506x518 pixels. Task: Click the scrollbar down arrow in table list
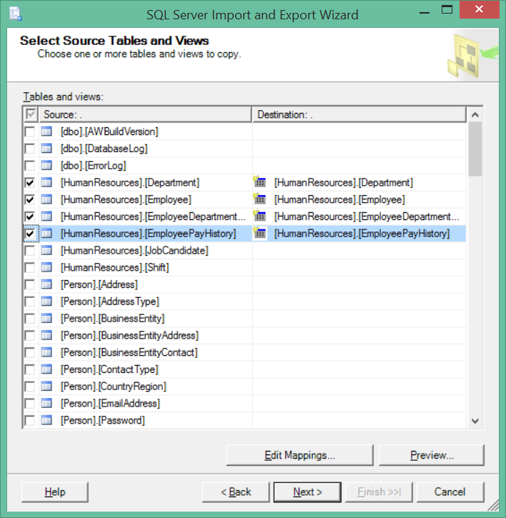pos(475,421)
